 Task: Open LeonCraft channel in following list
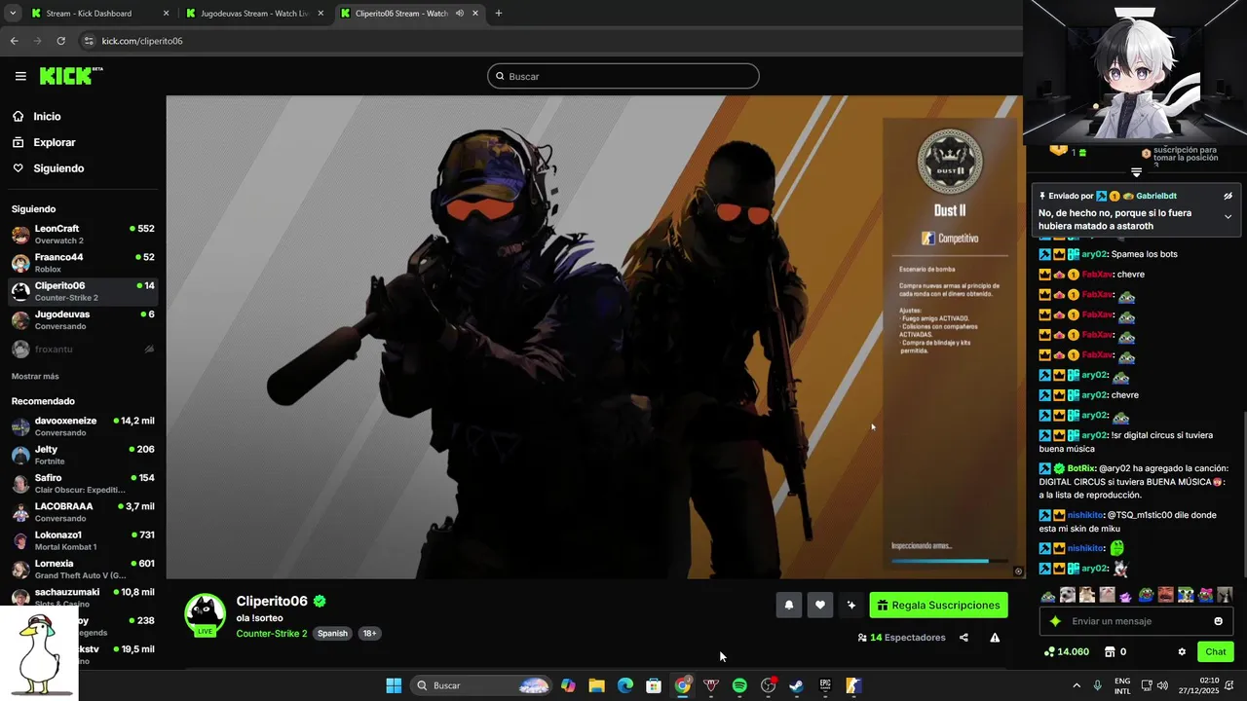[x=83, y=235]
